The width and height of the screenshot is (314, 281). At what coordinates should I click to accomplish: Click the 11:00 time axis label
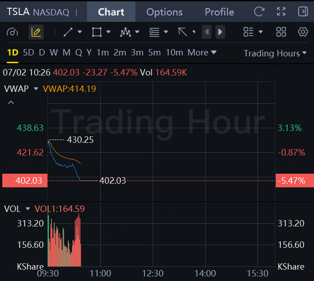coord(100,273)
